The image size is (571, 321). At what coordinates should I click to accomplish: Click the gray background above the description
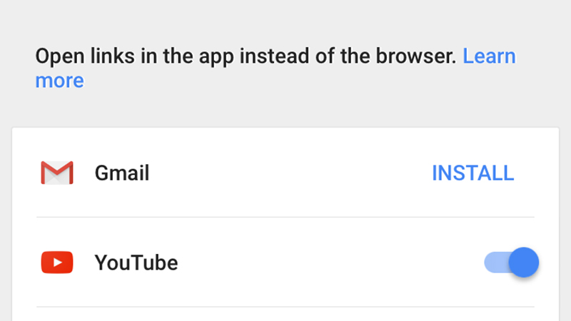(x=285, y=19)
